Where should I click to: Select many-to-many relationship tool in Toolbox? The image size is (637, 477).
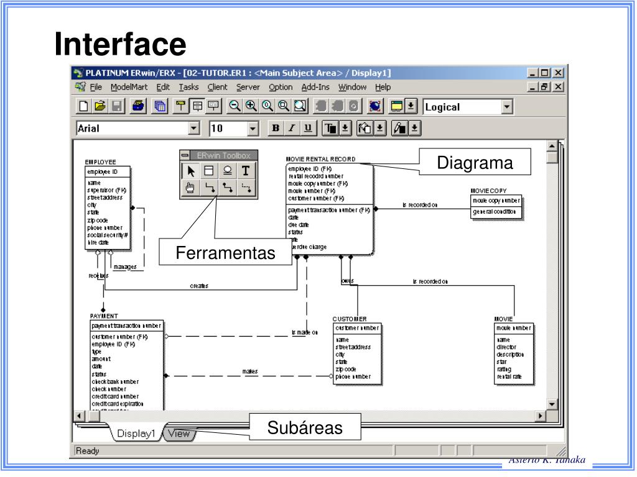(228, 188)
